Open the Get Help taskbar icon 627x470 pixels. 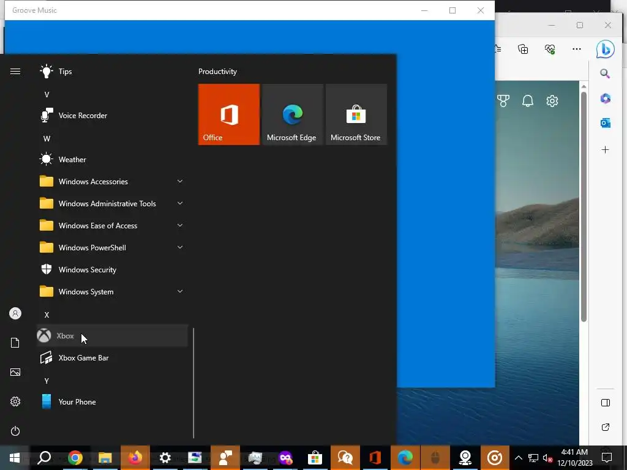[345, 458]
